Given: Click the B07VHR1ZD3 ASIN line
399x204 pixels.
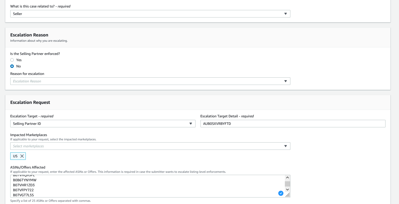Looking at the screenshot, I should click(24, 185).
